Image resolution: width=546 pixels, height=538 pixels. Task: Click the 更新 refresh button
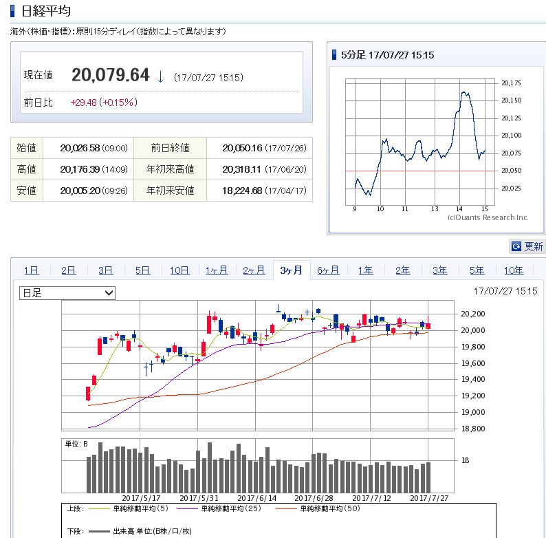click(527, 246)
